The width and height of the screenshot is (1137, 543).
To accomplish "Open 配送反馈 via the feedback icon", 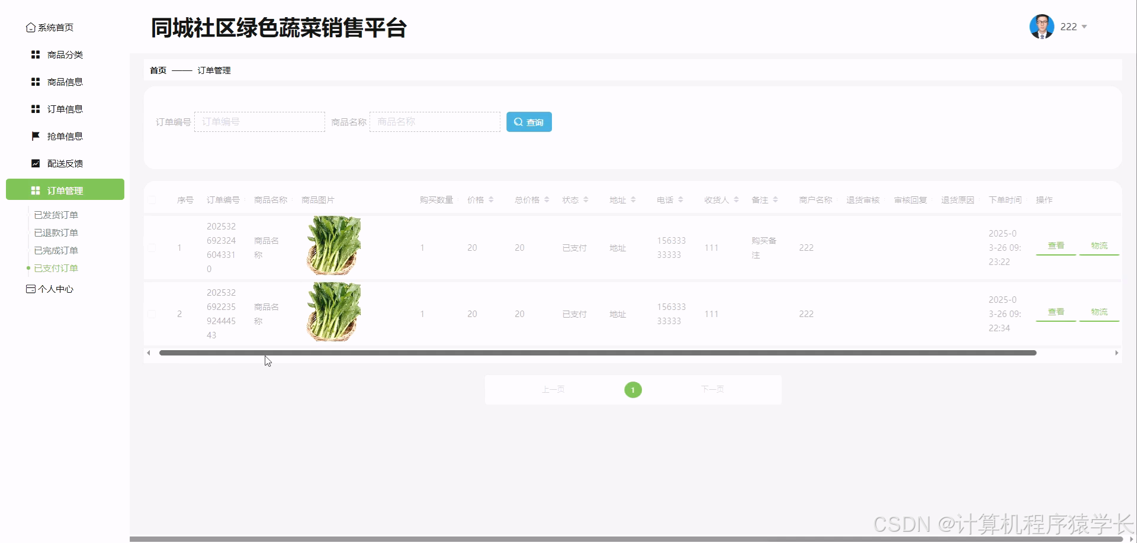I will (35, 163).
